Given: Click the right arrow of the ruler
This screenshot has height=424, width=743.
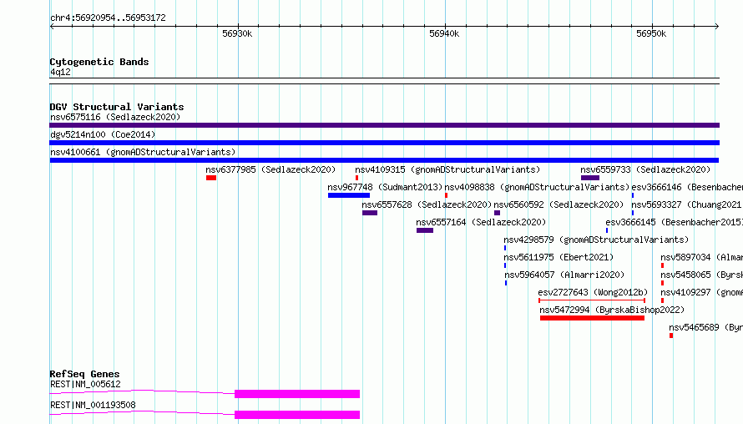Looking at the screenshot, I should coord(717,26).
